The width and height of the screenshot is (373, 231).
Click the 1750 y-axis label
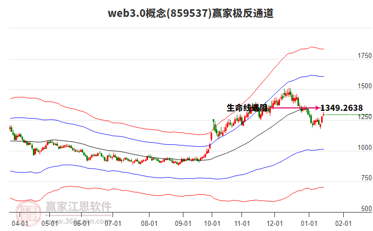click(x=364, y=55)
